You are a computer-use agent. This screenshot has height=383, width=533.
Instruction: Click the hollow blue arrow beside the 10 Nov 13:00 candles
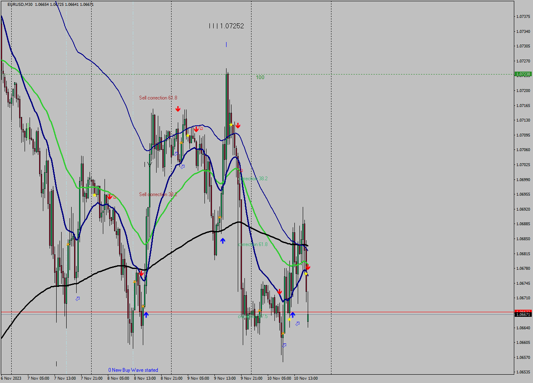click(298, 324)
